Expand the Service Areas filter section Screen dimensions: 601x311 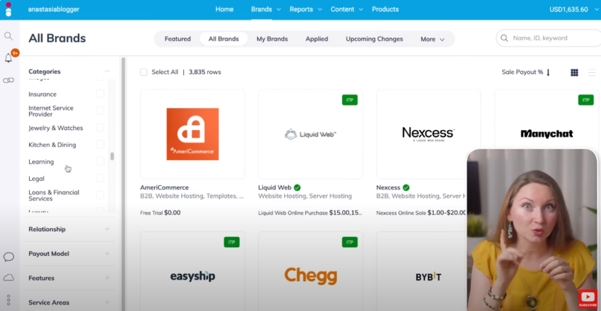coord(107,302)
